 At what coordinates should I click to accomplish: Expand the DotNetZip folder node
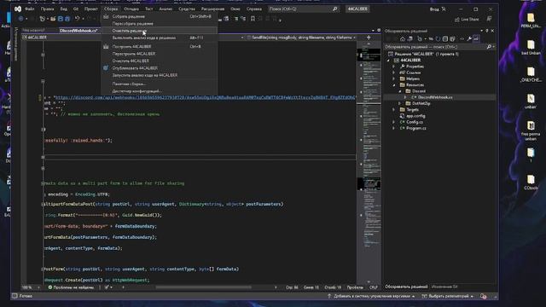click(x=400, y=103)
